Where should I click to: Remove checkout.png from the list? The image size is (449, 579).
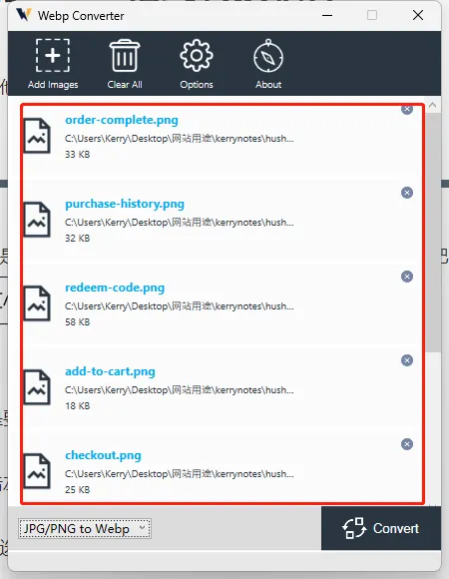(x=407, y=444)
